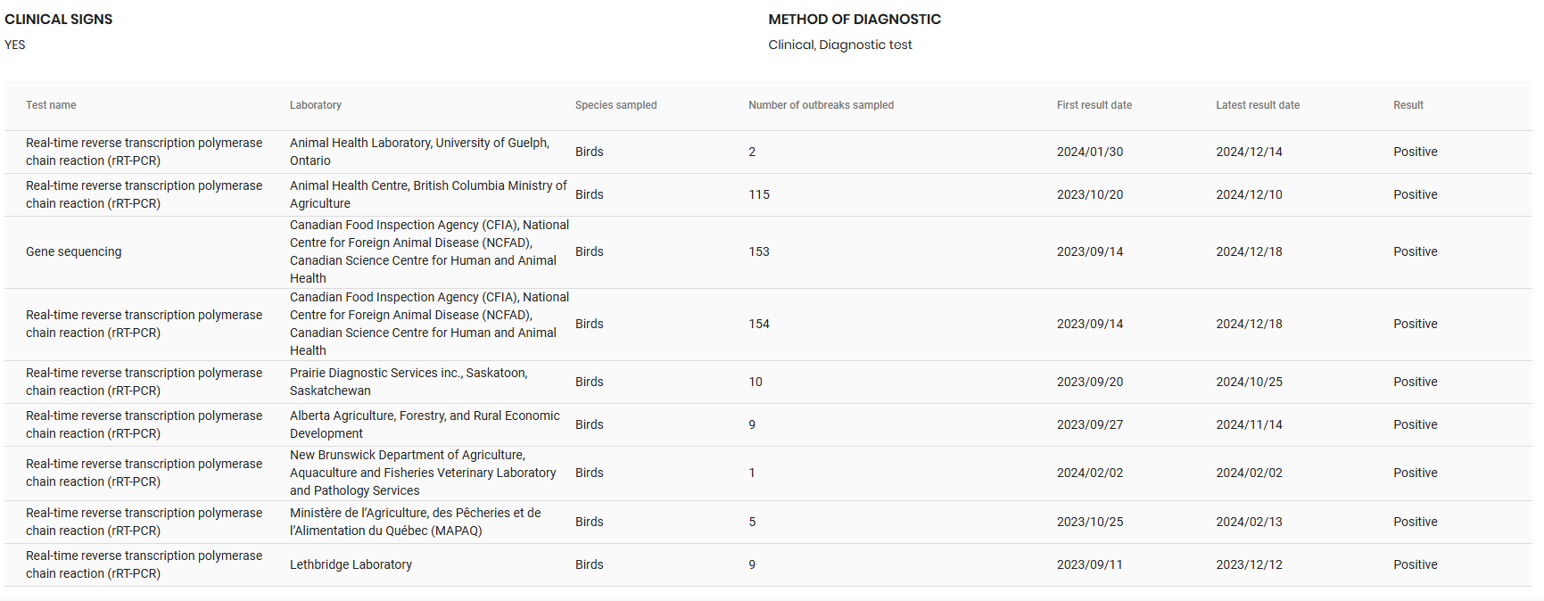The height and width of the screenshot is (601, 1544).
Task: Click the Prairie Diagnostic Services laboratory cell
Action: 409,382
